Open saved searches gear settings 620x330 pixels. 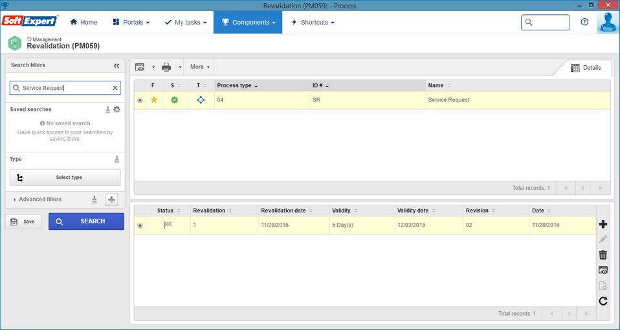pyautogui.click(x=116, y=109)
